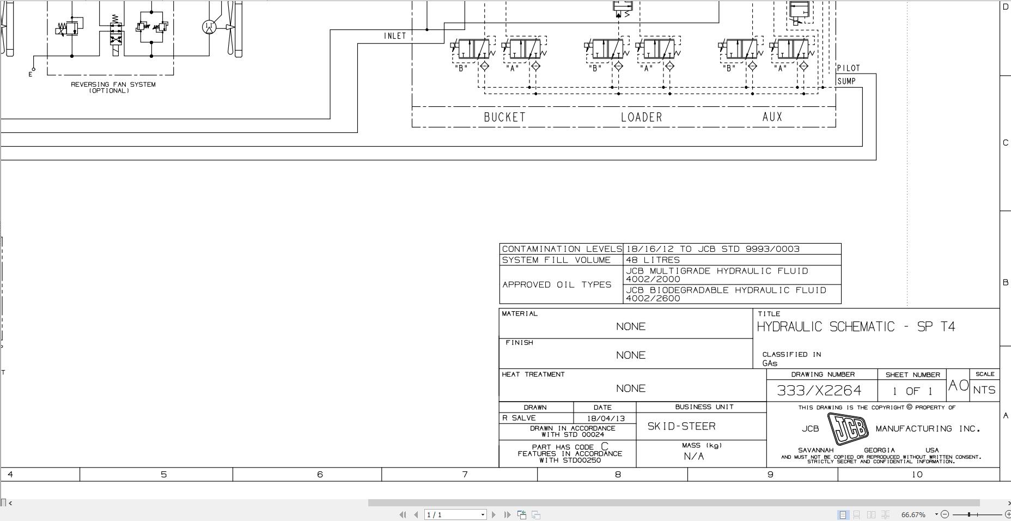Click the zoom slider handle
The width and height of the screenshot is (1011, 521).
coord(969,514)
